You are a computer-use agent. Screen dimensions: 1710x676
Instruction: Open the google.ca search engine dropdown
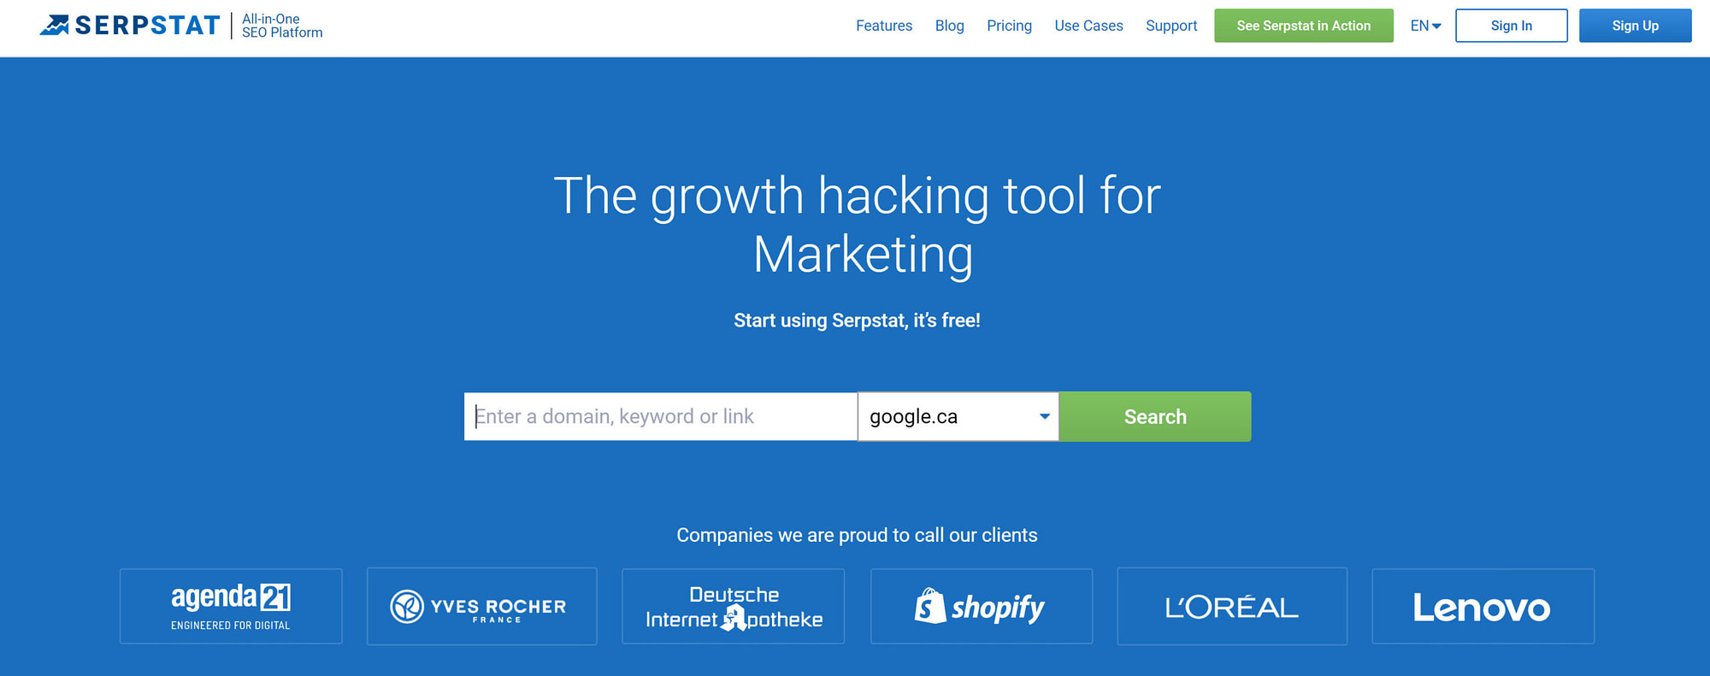point(958,416)
